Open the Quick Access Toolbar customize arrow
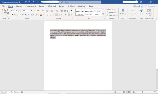Screen dimensions: 158x94 pyautogui.click(x=38, y=2)
